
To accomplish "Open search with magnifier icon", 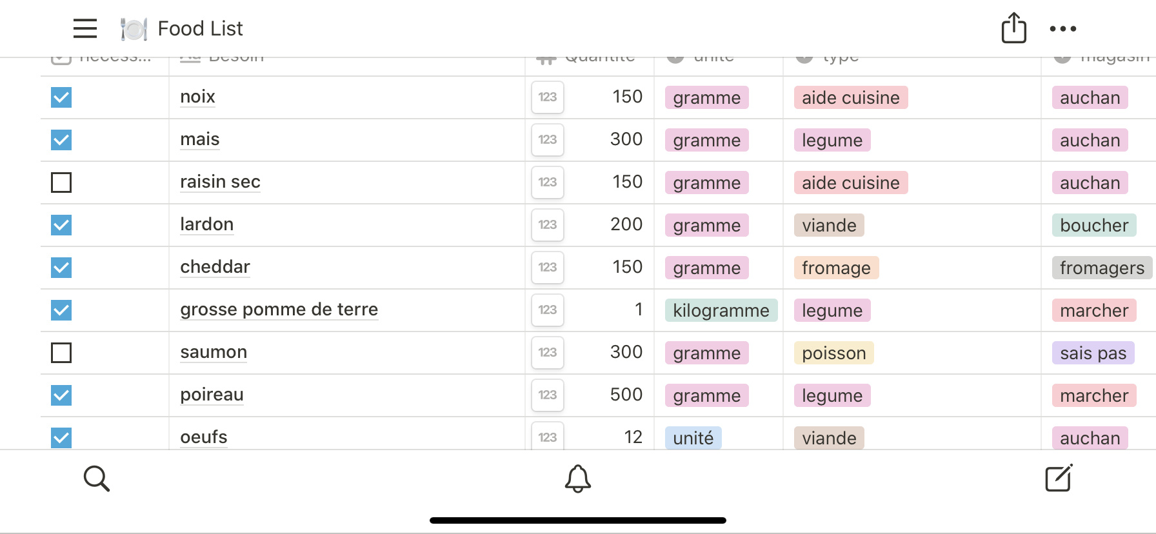I will (97, 479).
